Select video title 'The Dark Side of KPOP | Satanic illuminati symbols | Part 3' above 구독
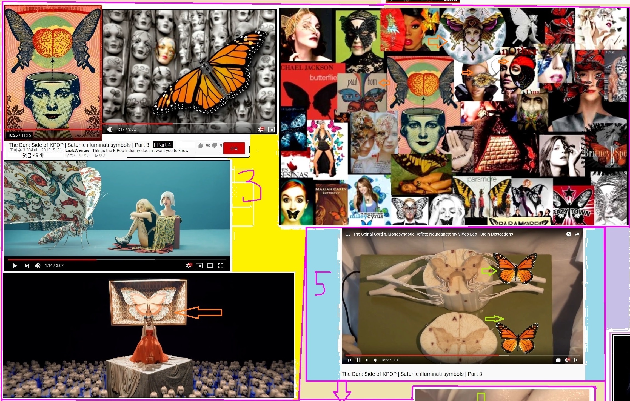The width and height of the screenshot is (630, 401). click(x=79, y=145)
